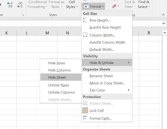Select column M header
This screenshot has height=129, width=167.
[47, 33]
